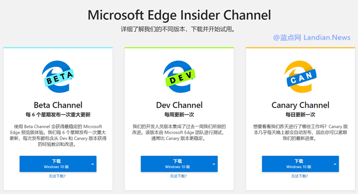The height and width of the screenshot is (194, 358).
Task: Download Beta Channel for Windows 10
Action: 54,164
